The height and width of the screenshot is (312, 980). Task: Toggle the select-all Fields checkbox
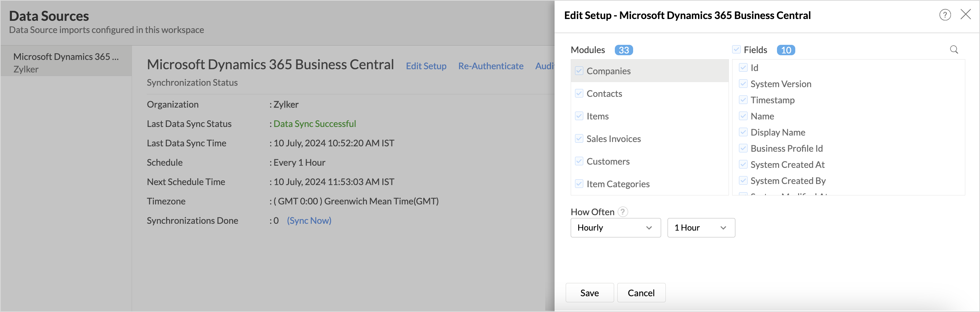(736, 49)
